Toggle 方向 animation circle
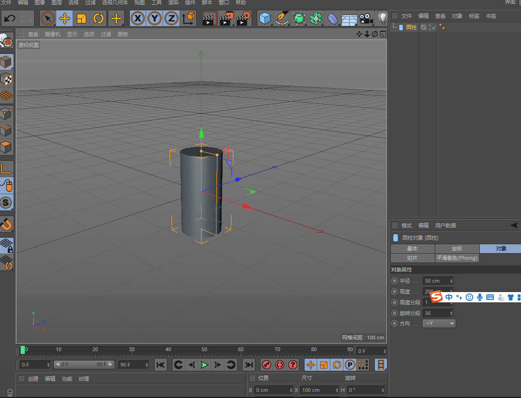The image size is (521, 398). 394,323
